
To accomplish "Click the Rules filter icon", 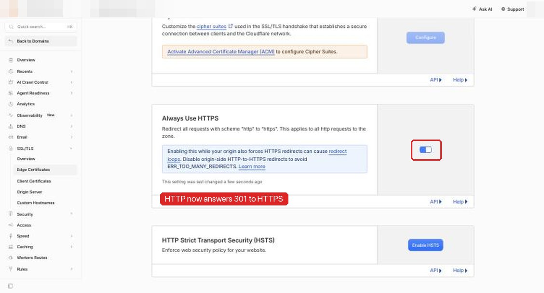I will (x=11, y=269).
